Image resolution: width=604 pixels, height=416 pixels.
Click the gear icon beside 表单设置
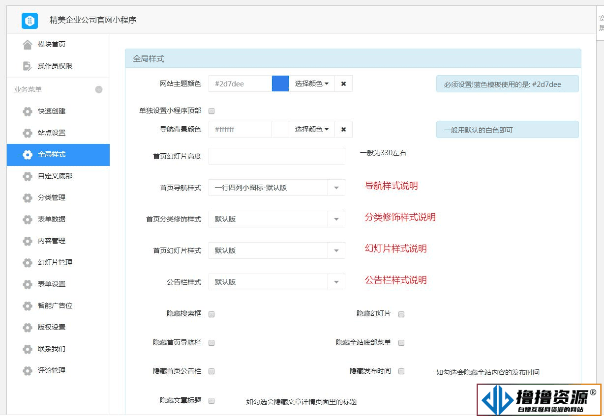click(28, 284)
